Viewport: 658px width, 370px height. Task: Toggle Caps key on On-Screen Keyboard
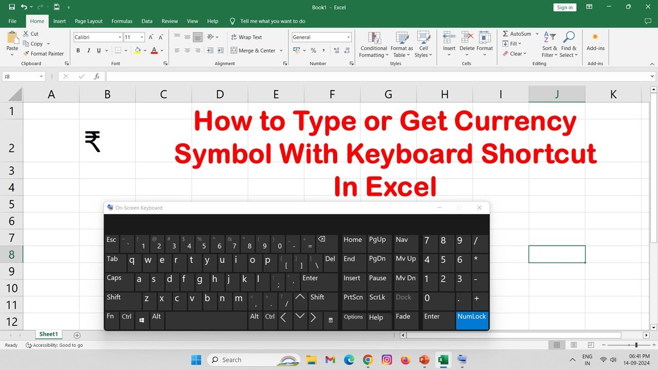(x=119, y=282)
